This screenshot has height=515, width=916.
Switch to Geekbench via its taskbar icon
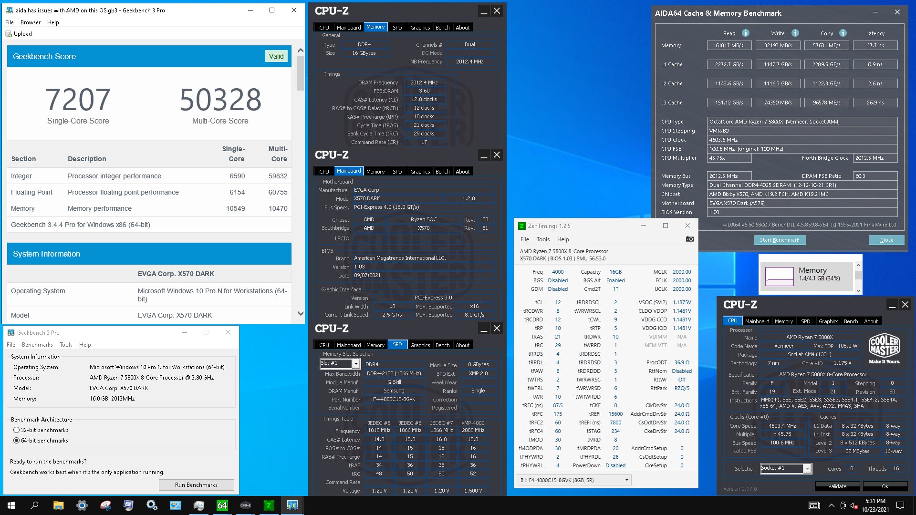tap(292, 505)
